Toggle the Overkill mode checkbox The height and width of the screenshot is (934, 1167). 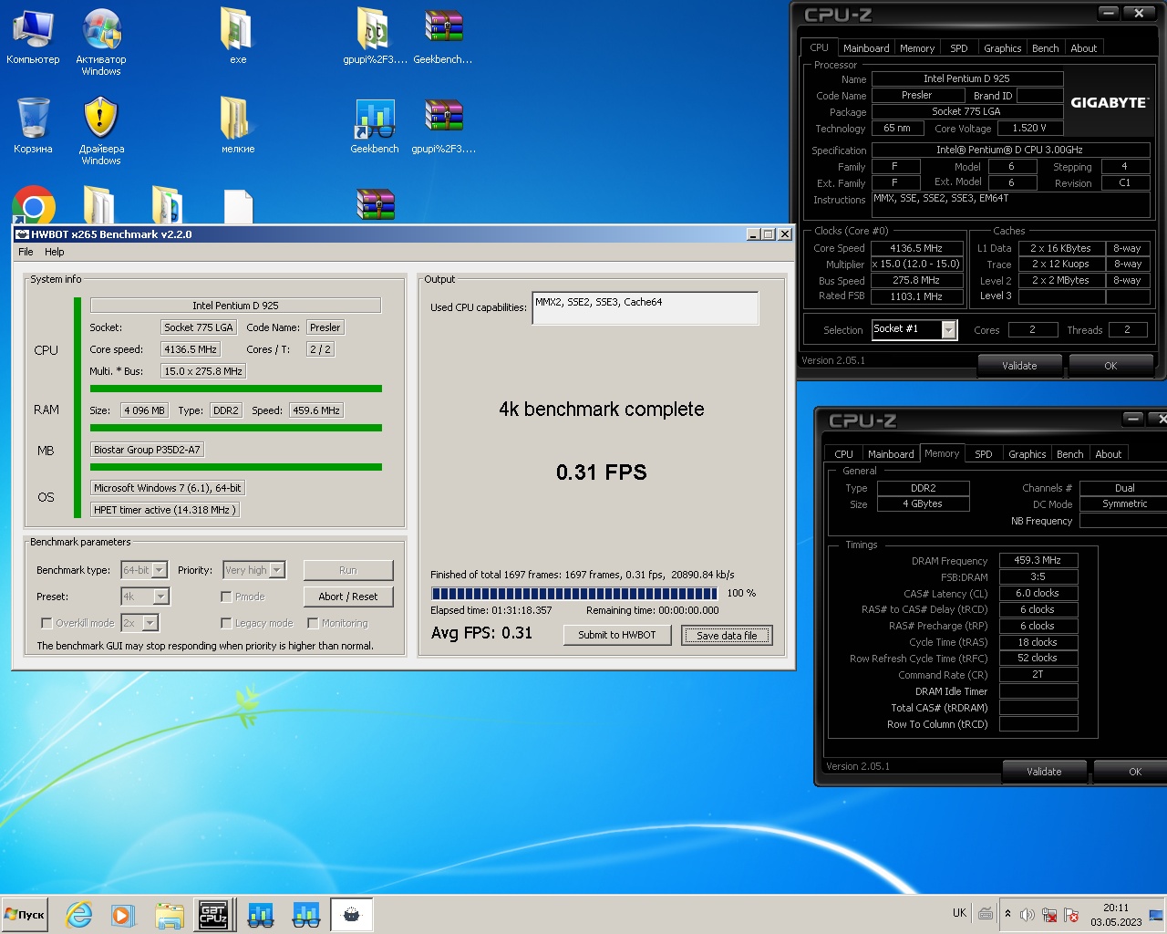tap(46, 623)
